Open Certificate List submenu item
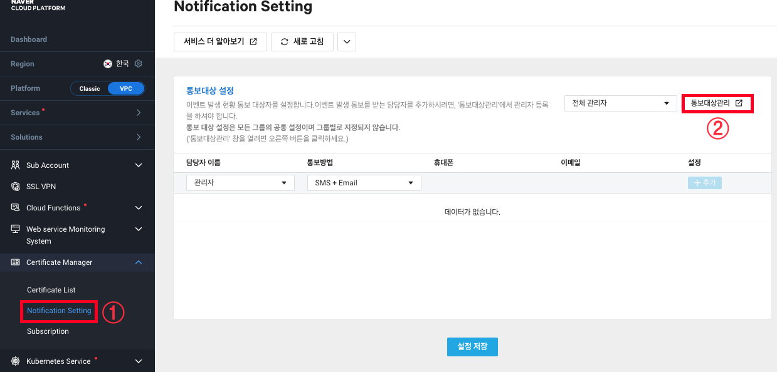The height and width of the screenshot is (372, 777). 51,290
